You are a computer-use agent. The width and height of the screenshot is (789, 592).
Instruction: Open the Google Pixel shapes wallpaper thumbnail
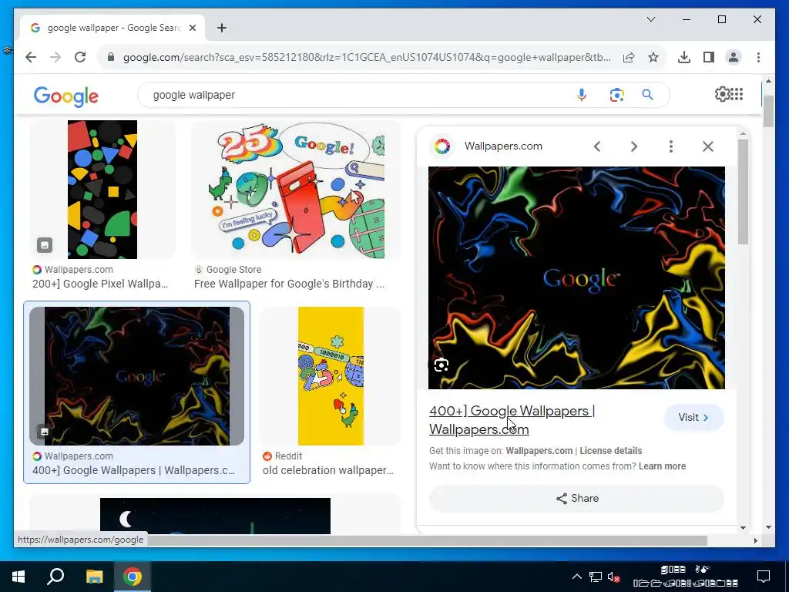[x=102, y=190]
